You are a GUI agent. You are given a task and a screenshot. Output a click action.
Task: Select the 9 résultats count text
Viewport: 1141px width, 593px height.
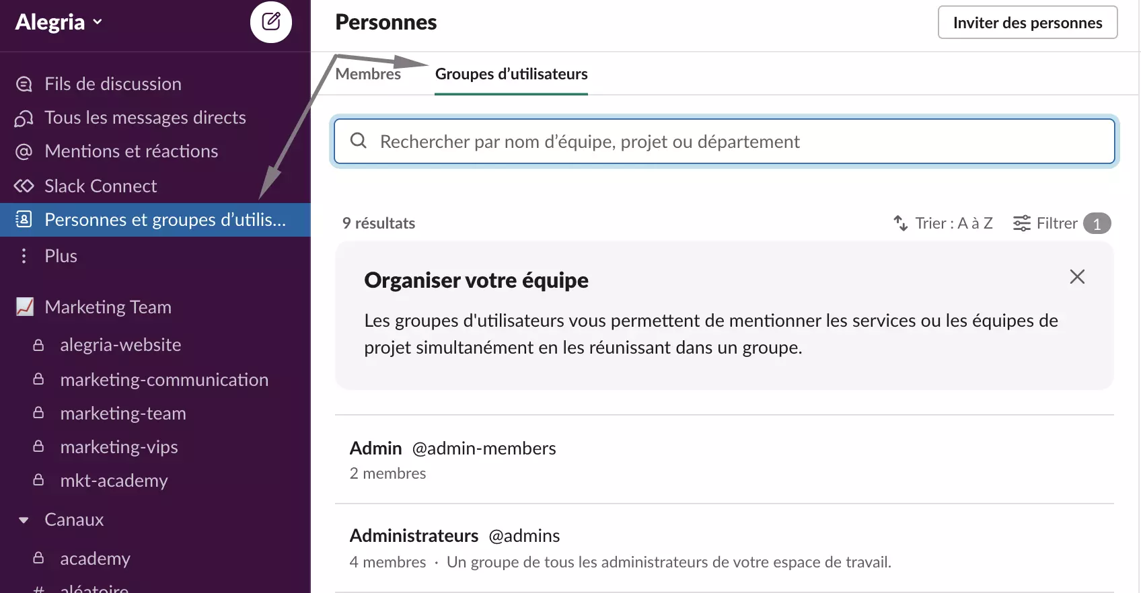click(379, 223)
